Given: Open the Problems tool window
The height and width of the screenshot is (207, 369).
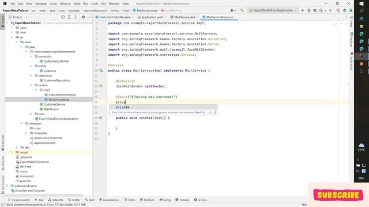Looking at the screenshot, I should tap(148, 200).
